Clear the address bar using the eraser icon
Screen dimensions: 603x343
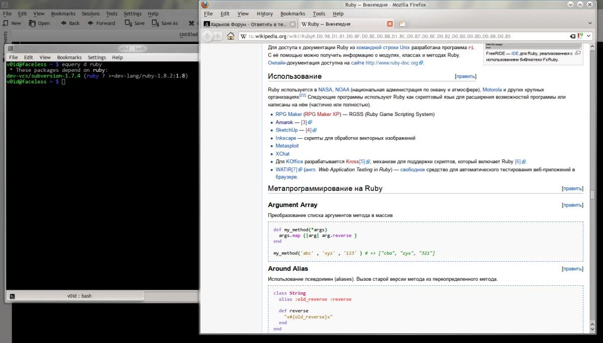tap(572, 36)
